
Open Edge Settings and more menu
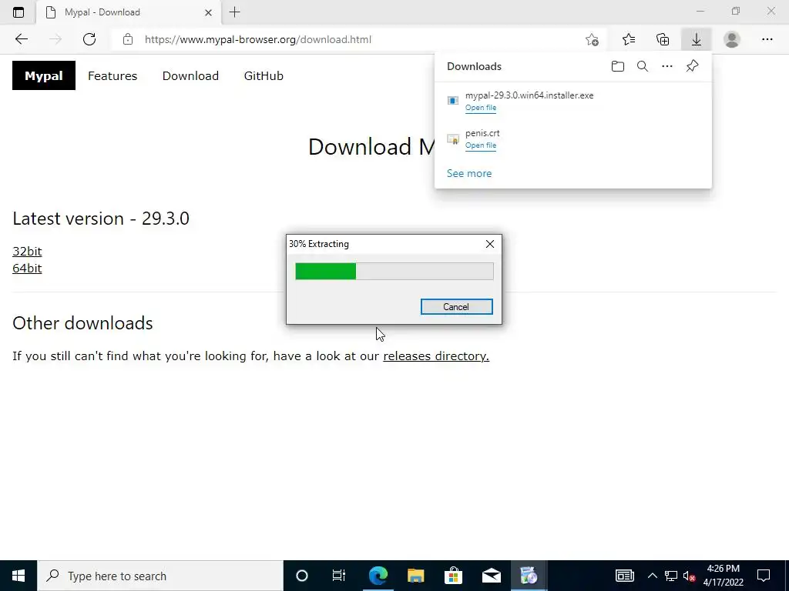[767, 39]
